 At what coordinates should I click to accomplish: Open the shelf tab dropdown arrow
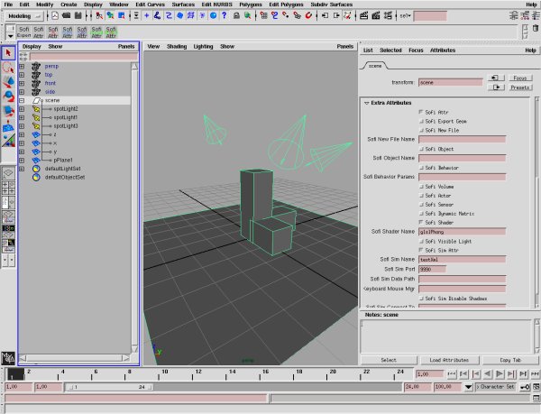[x=10, y=36]
